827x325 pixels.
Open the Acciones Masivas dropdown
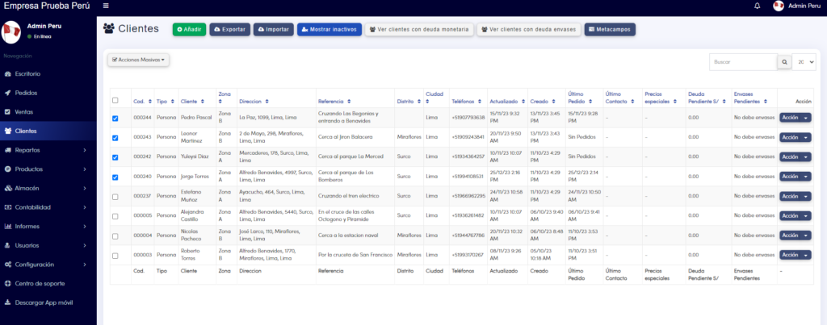(x=138, y=60)
